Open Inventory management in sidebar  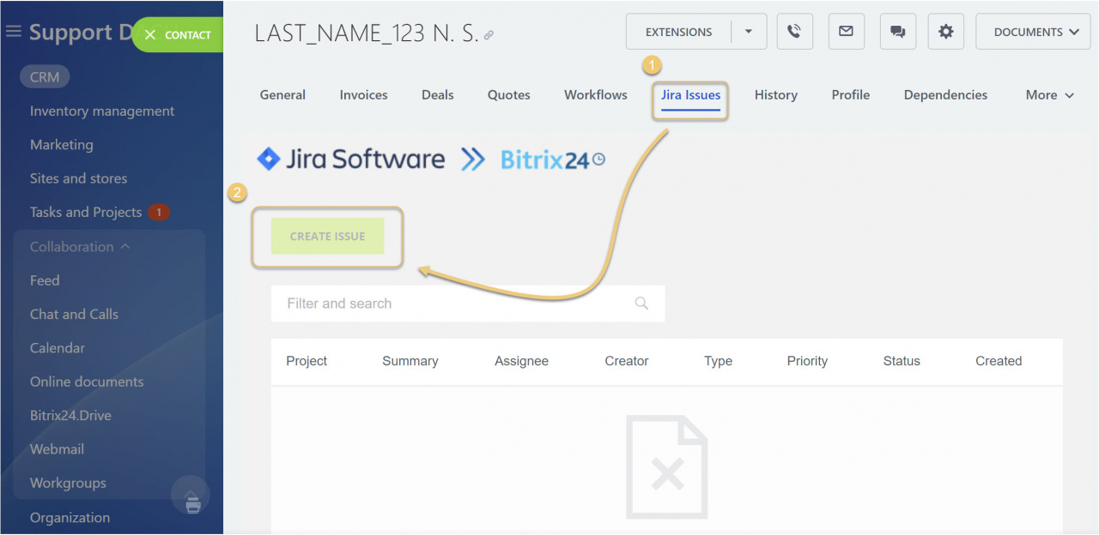pyautogui.click(x=102, y=111)
